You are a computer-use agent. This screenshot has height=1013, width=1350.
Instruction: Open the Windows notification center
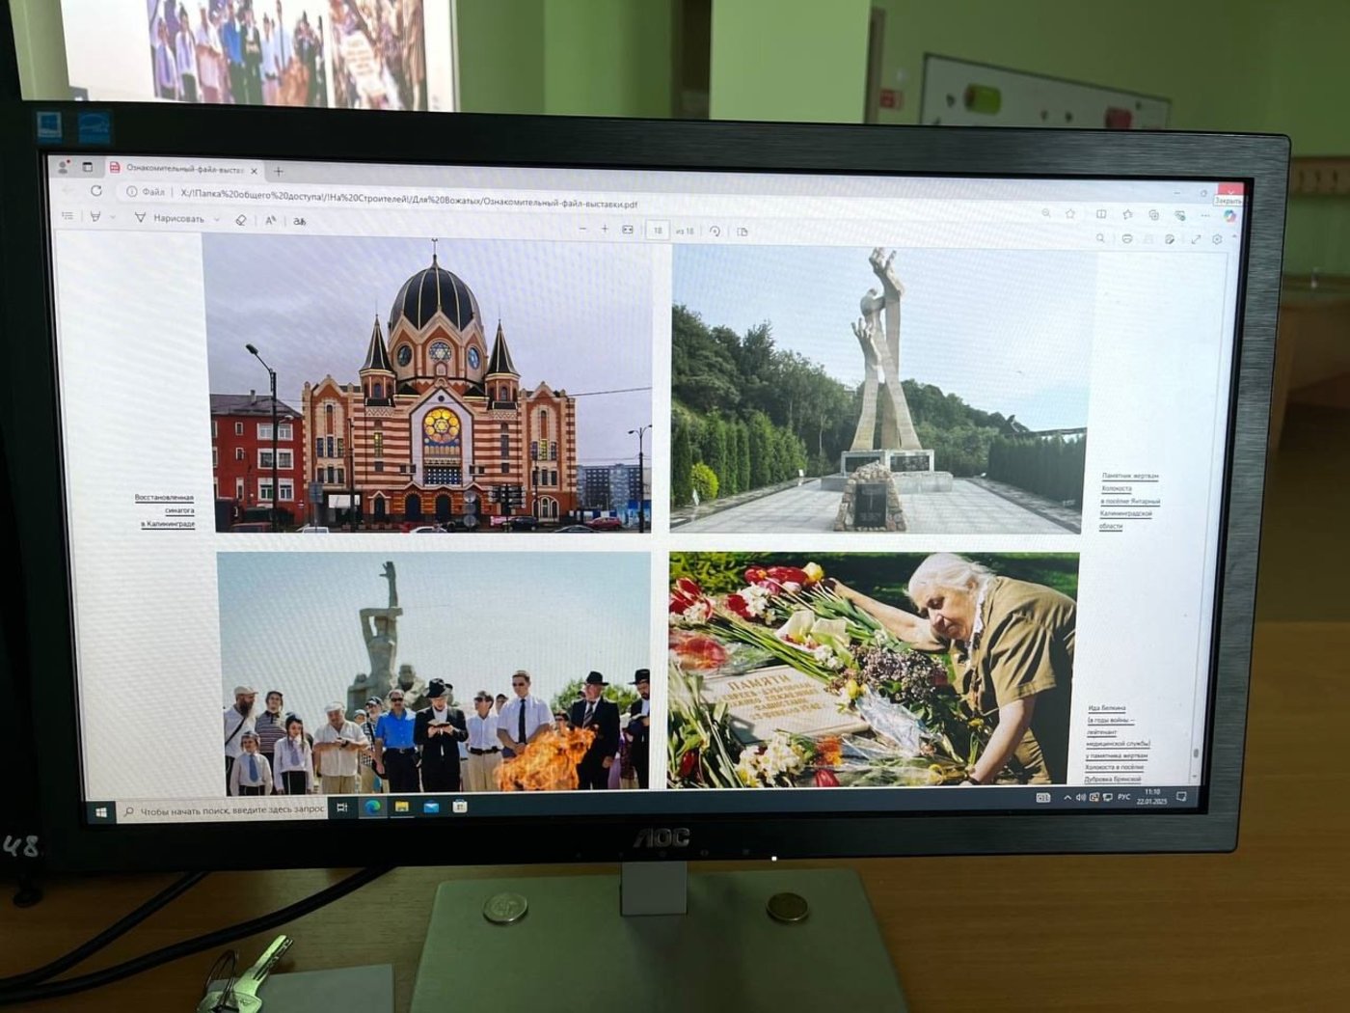tap(1182, 796)
